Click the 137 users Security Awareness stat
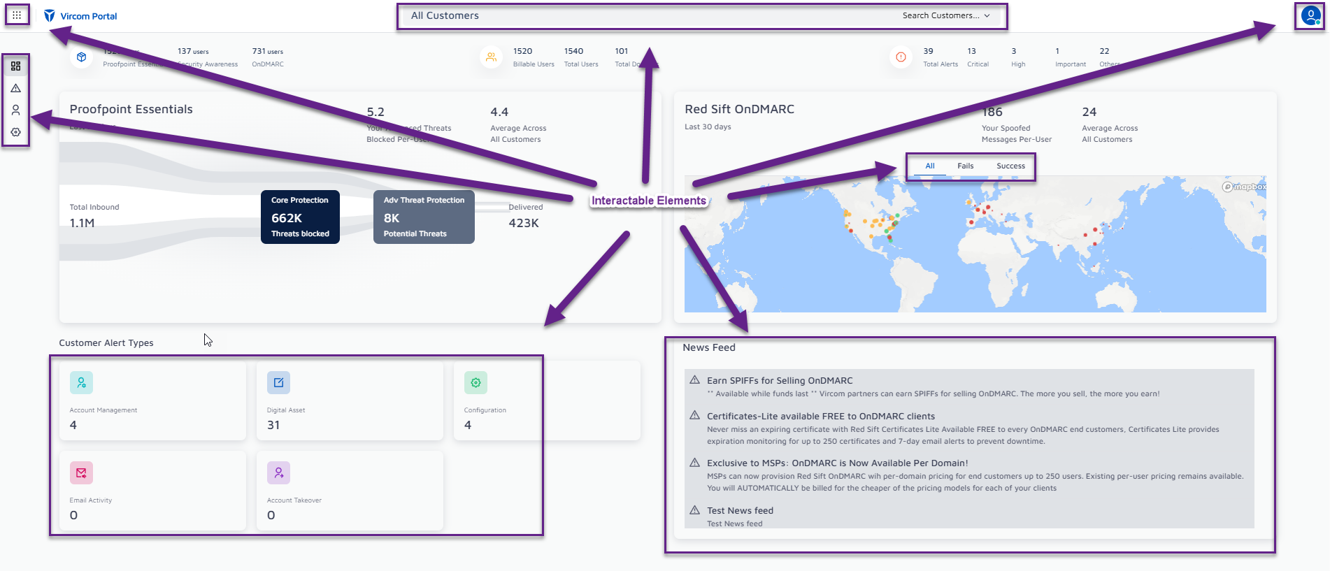This screenshot has height=571, width=1330. [208, 57]
